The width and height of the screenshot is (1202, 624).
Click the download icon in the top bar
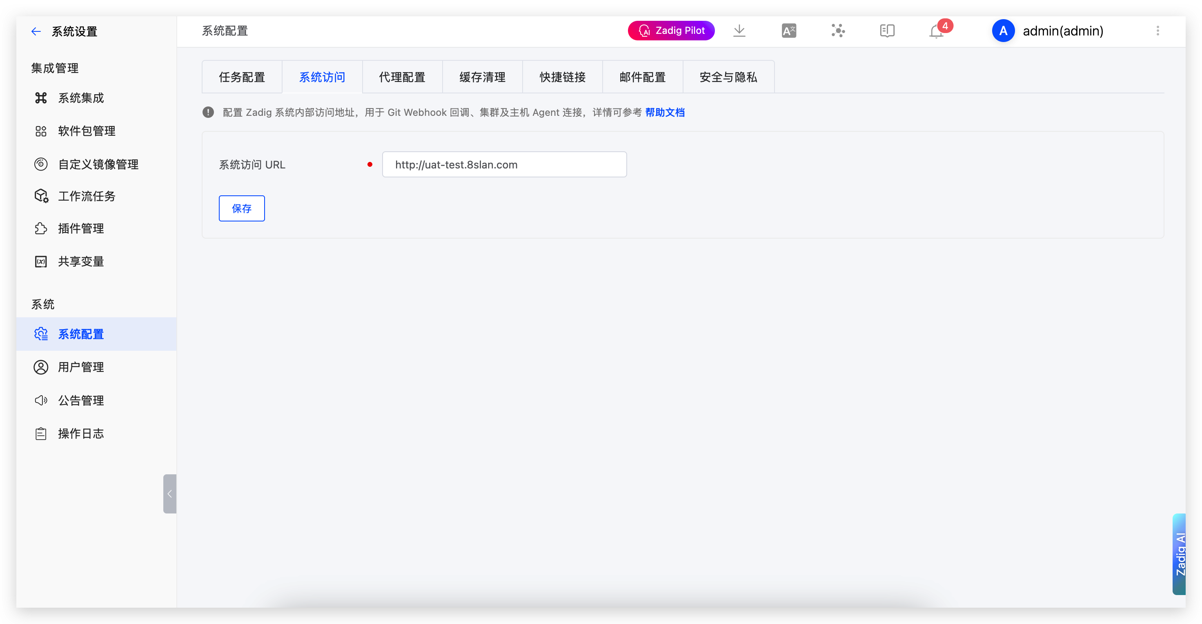click(x=739, y=30)
